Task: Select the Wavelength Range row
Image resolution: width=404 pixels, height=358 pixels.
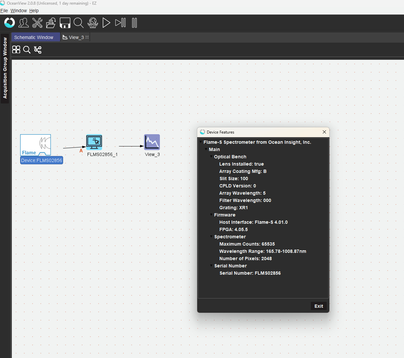Action: click(x=263, y=251)
